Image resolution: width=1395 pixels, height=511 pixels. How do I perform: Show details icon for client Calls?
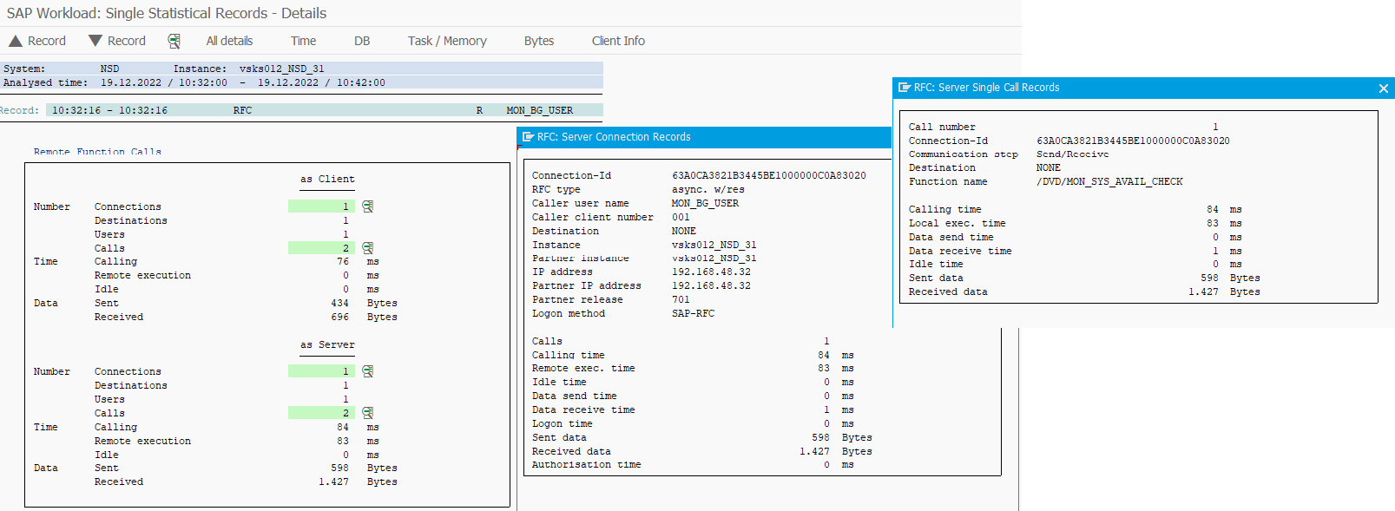pyautogui.click(x=368, y=248)
